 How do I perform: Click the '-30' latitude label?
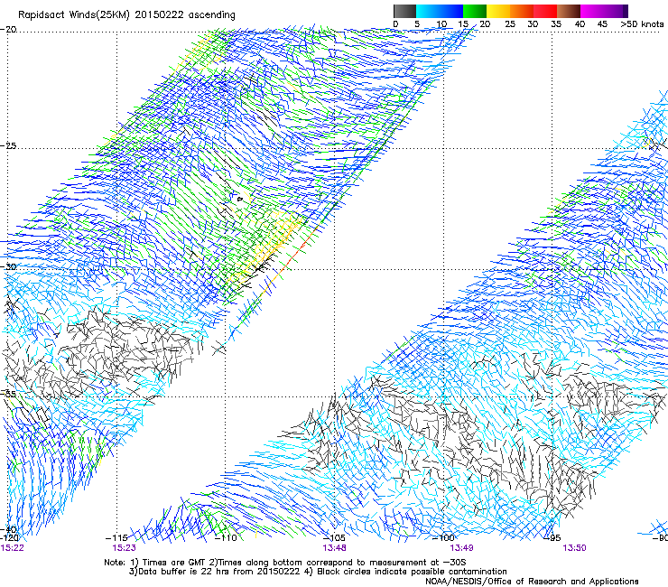[8, 266]
